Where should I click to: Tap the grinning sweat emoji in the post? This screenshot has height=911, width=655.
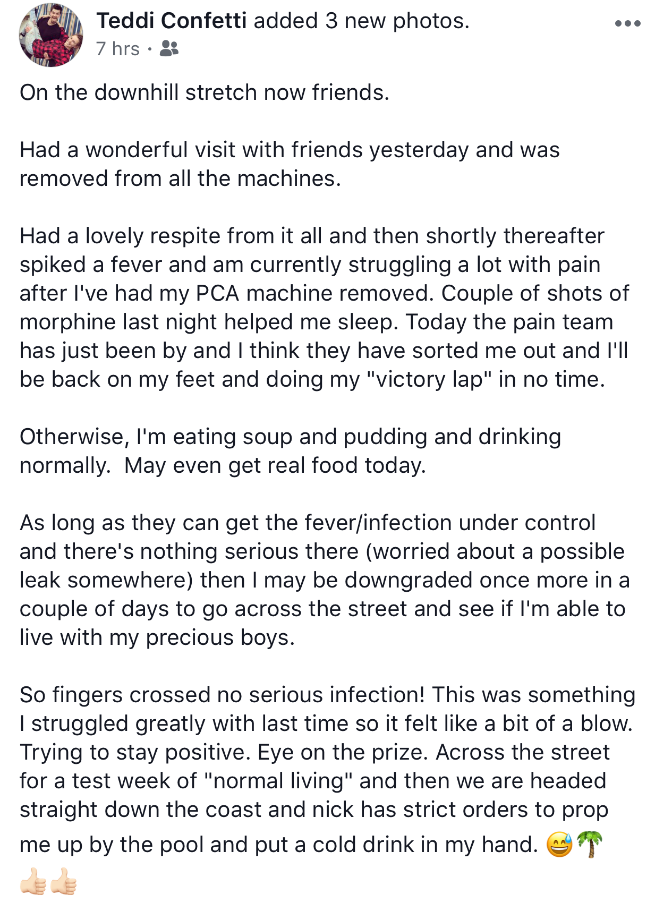click(x=559, y=844)
